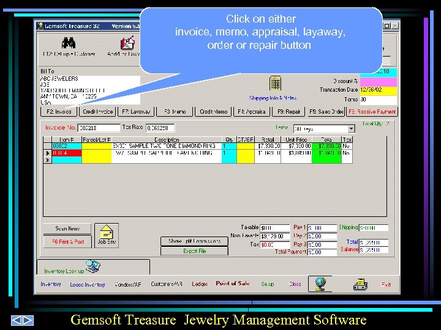The height and width of the screenshot is (330, 441).
Task: Close the Gemsoft Treasure window
Action: 394,26
